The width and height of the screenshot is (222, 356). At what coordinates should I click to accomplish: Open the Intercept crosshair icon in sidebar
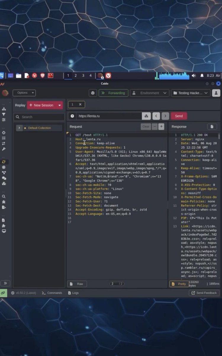[4, 133]
